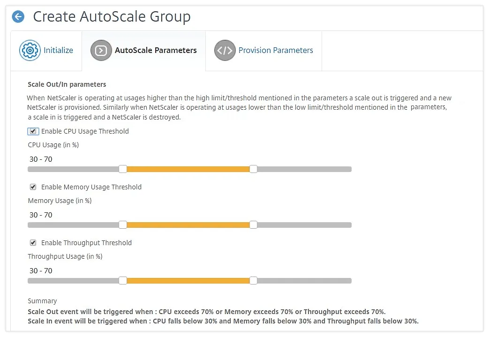Screen dimensions: 489x337
Task: Click the CPU Usage low threshold handle
Action: click(123, 169)
